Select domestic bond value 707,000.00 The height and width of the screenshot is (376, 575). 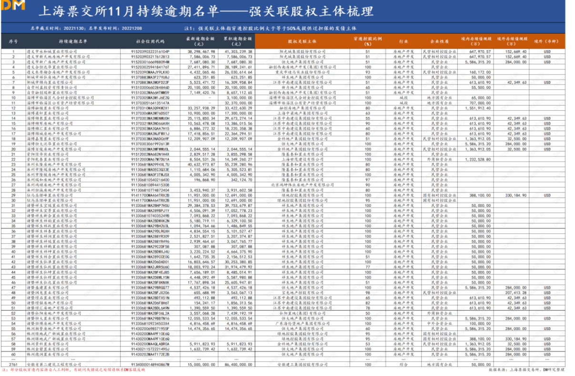[x=481, y=103]
